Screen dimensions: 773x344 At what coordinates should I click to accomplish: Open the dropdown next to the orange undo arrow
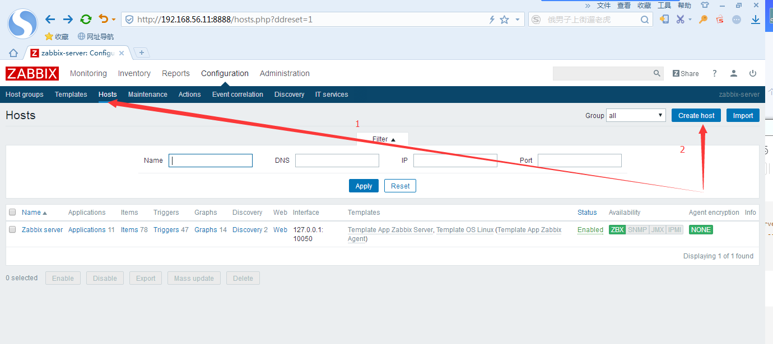tap(114, 20)
